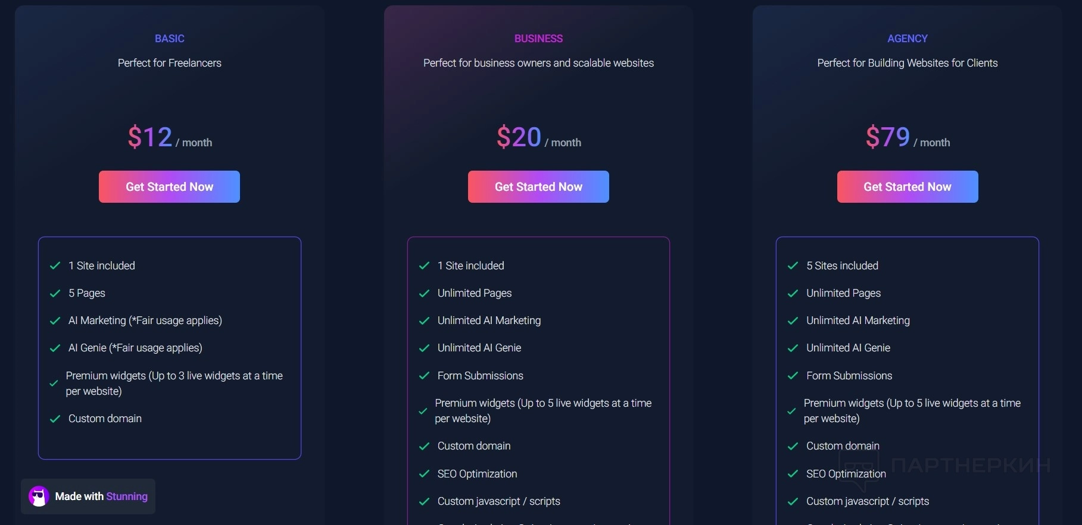Click checkmark beside Agency 'Custom javascript / scripts'

coord(793,501)
